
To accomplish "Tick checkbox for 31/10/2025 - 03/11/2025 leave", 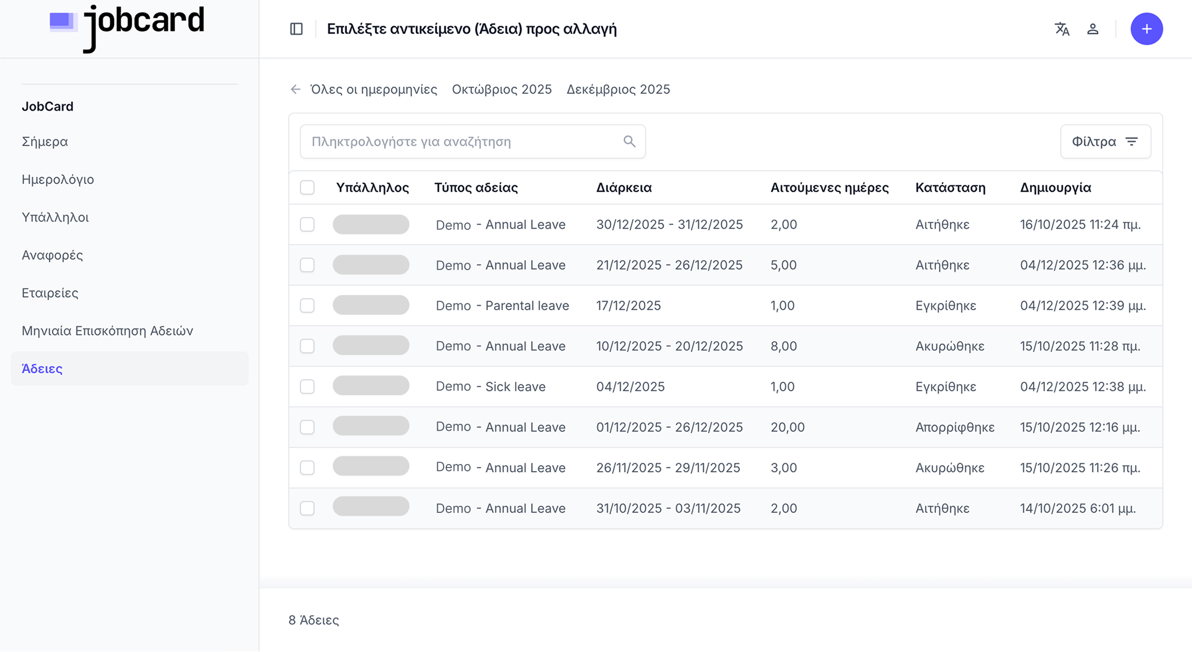I will click(307, 508).
